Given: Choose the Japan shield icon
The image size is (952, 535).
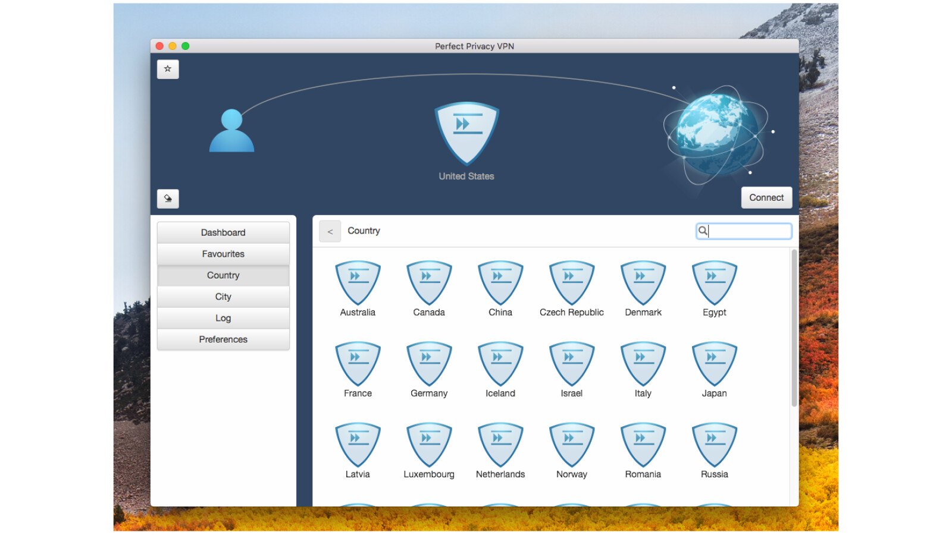Looking at the screenshot, I should [x=714, y=363].
